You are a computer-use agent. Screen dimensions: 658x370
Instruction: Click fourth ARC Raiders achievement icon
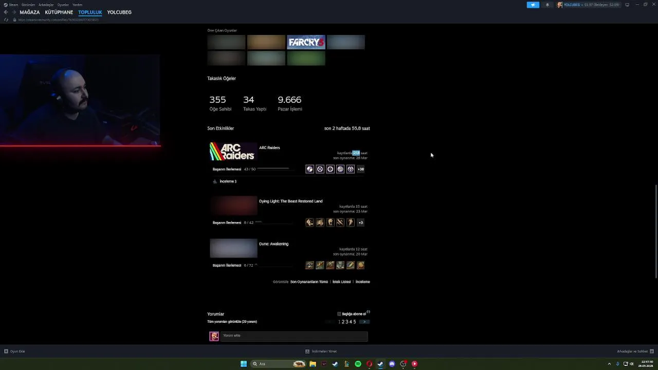pyautogui.click(x=340, y=169)
